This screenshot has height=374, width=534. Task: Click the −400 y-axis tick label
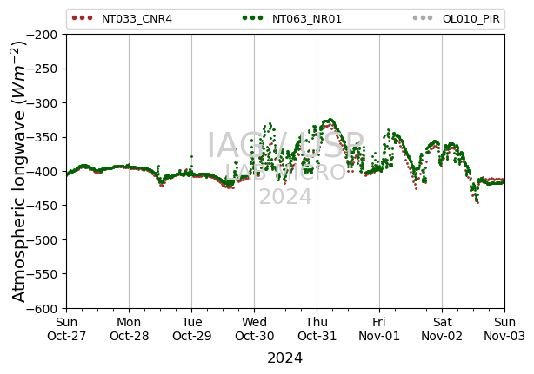[43, 172]
